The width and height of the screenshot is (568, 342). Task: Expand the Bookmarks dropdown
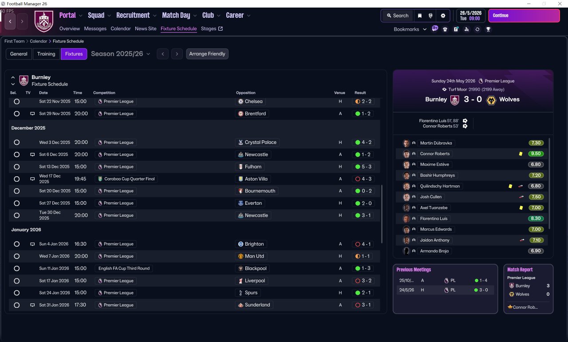(x=410, y=29)
